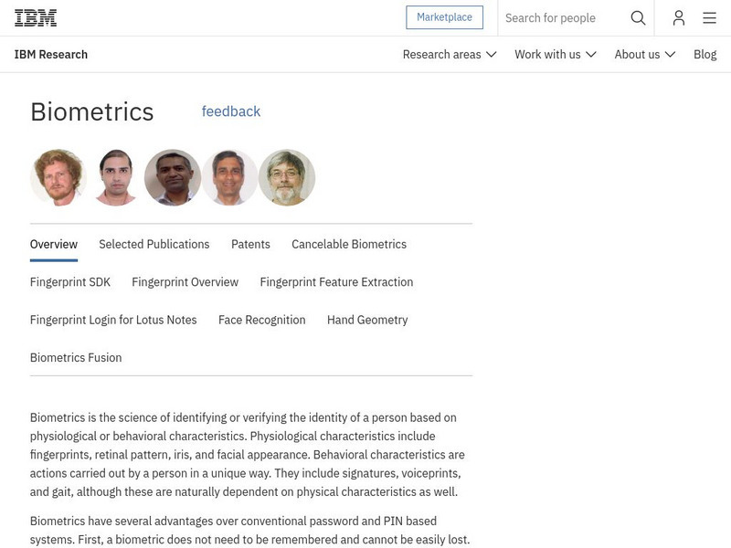Click the Marketplace button
731x548 pixels.
(444, 17)
